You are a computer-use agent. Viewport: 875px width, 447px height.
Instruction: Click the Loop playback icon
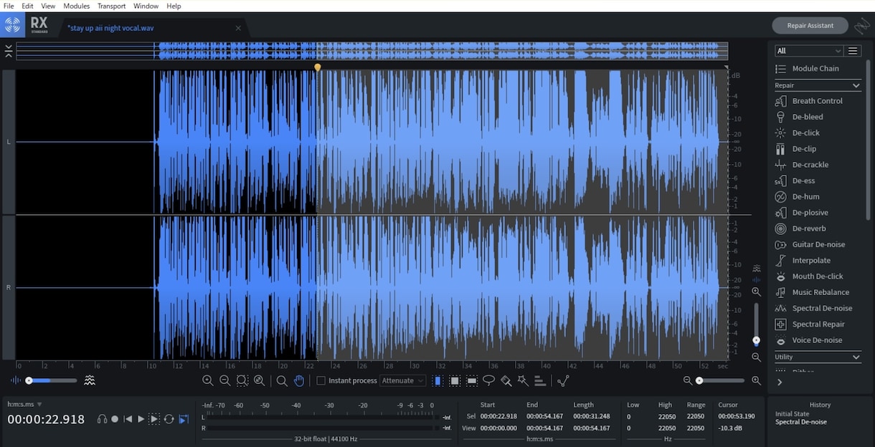pos(169,419)
